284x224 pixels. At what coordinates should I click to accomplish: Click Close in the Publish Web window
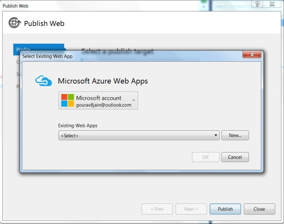[x=260, y=209]
